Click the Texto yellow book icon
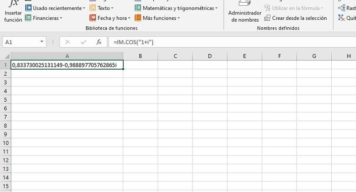 point(93,8)
